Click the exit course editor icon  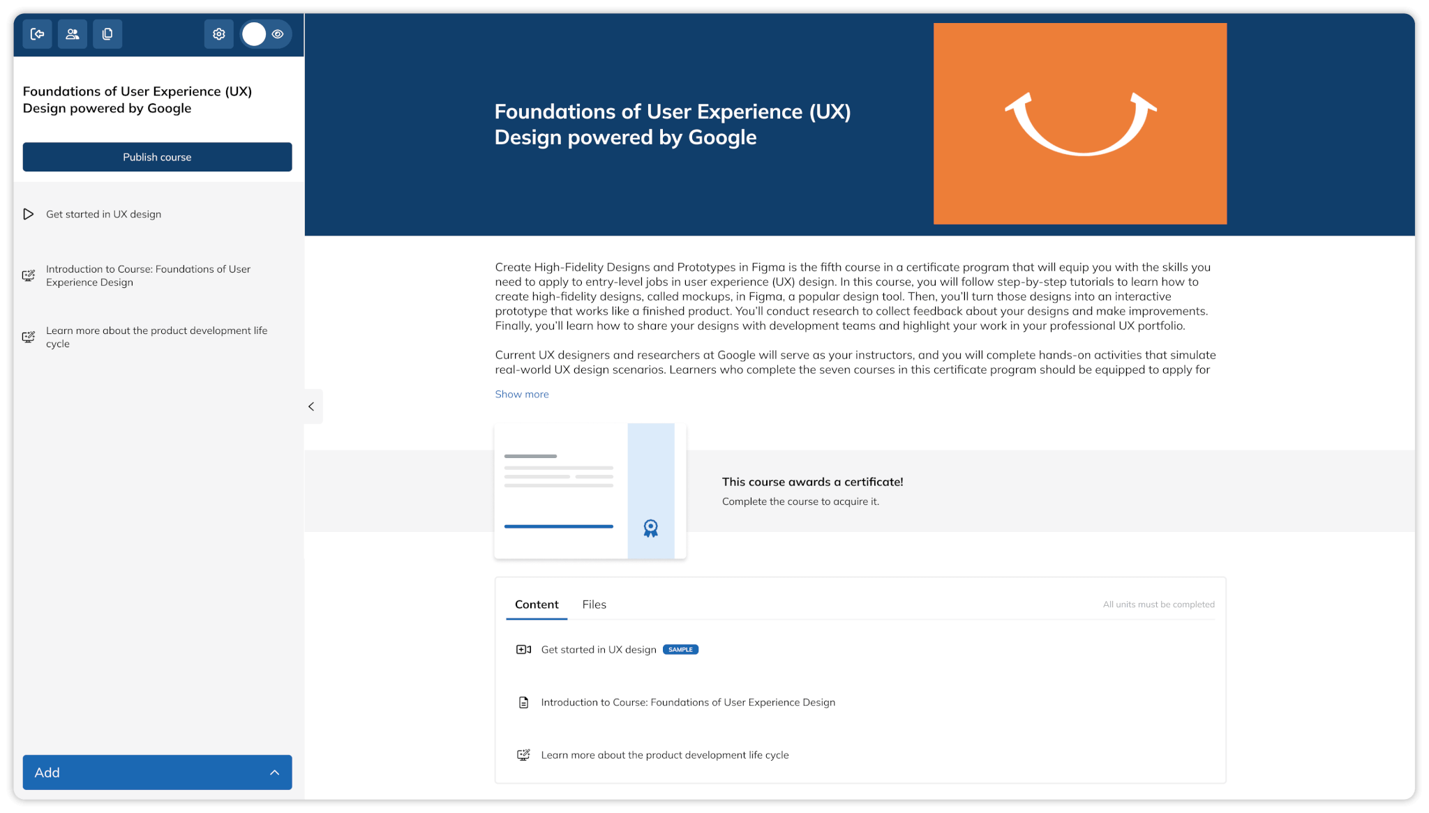37,33
